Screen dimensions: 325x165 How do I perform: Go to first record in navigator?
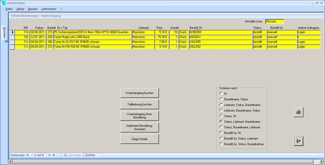pyautogui.click(x=27, y=155)
